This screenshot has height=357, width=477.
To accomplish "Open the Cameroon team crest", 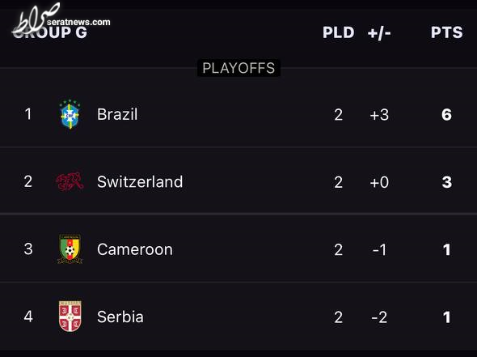I will 70,249.
